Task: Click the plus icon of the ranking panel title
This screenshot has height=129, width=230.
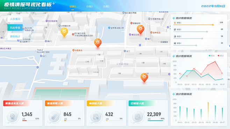Action: pos(174,18)
